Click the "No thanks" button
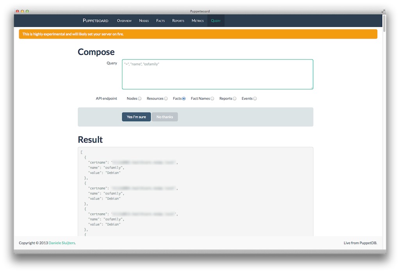Viewport: 400px width, 273px height. [x=164, y=117]
